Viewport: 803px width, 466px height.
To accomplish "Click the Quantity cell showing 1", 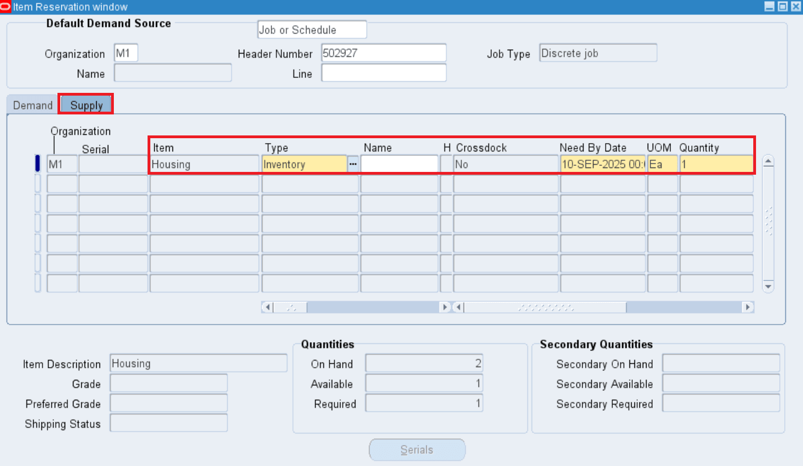I will coord(716,164).
